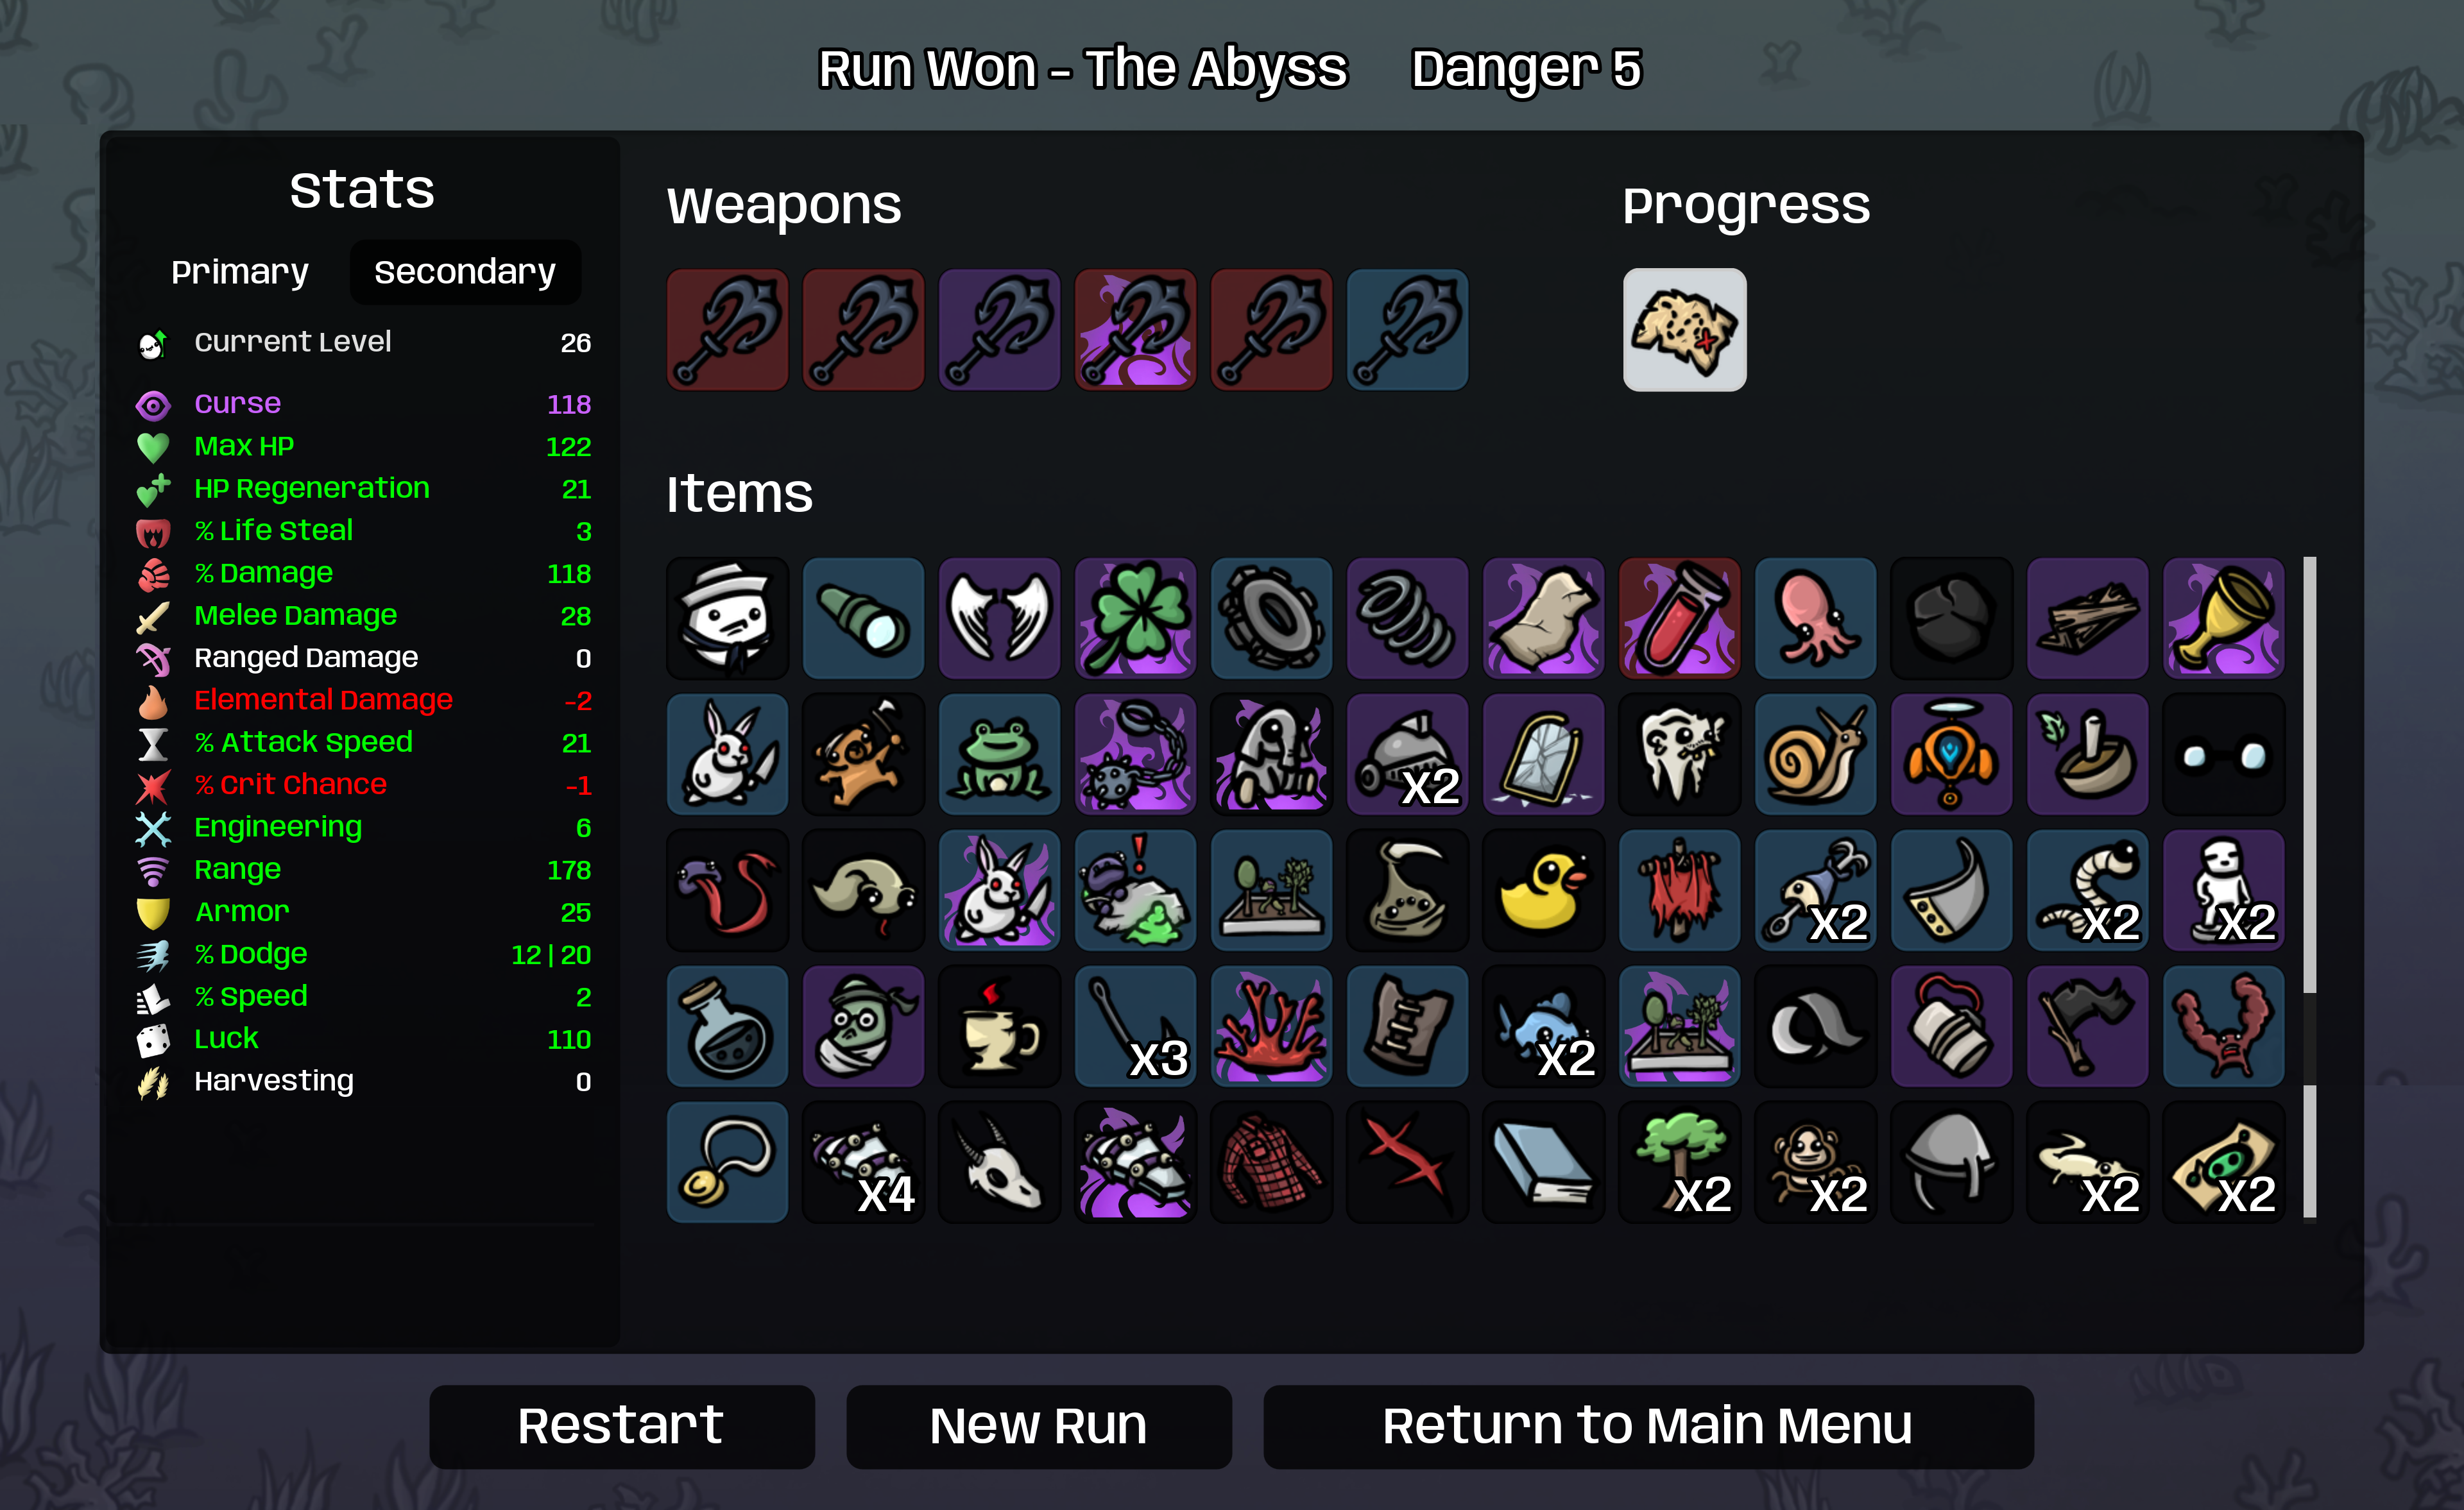Click the coffee mug item icon
2464x1510 pixels.
[999, 1026]
